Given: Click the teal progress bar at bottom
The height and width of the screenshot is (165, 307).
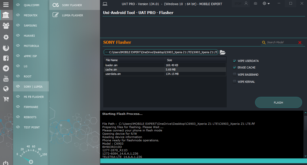Looking at the screenshot, I should [x=203, y=161].
